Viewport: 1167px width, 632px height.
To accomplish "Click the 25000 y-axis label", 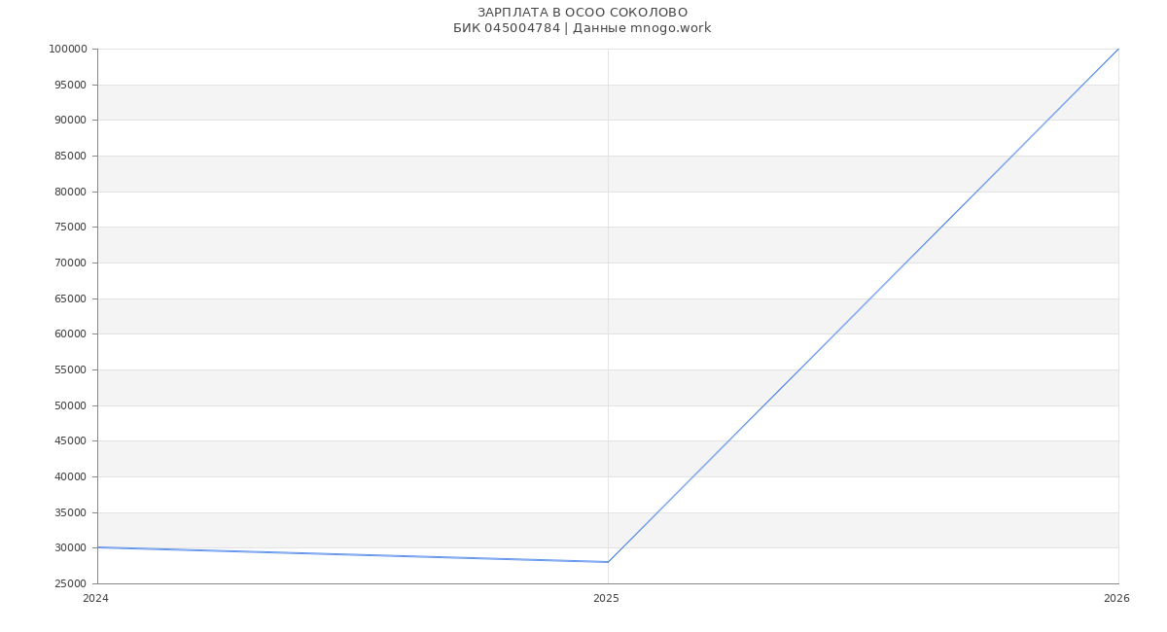I will (x=70, y=584).
